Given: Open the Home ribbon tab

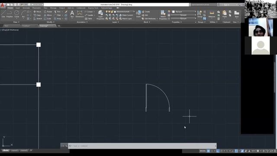Looking at the screenshot, I should pos(10,8).
